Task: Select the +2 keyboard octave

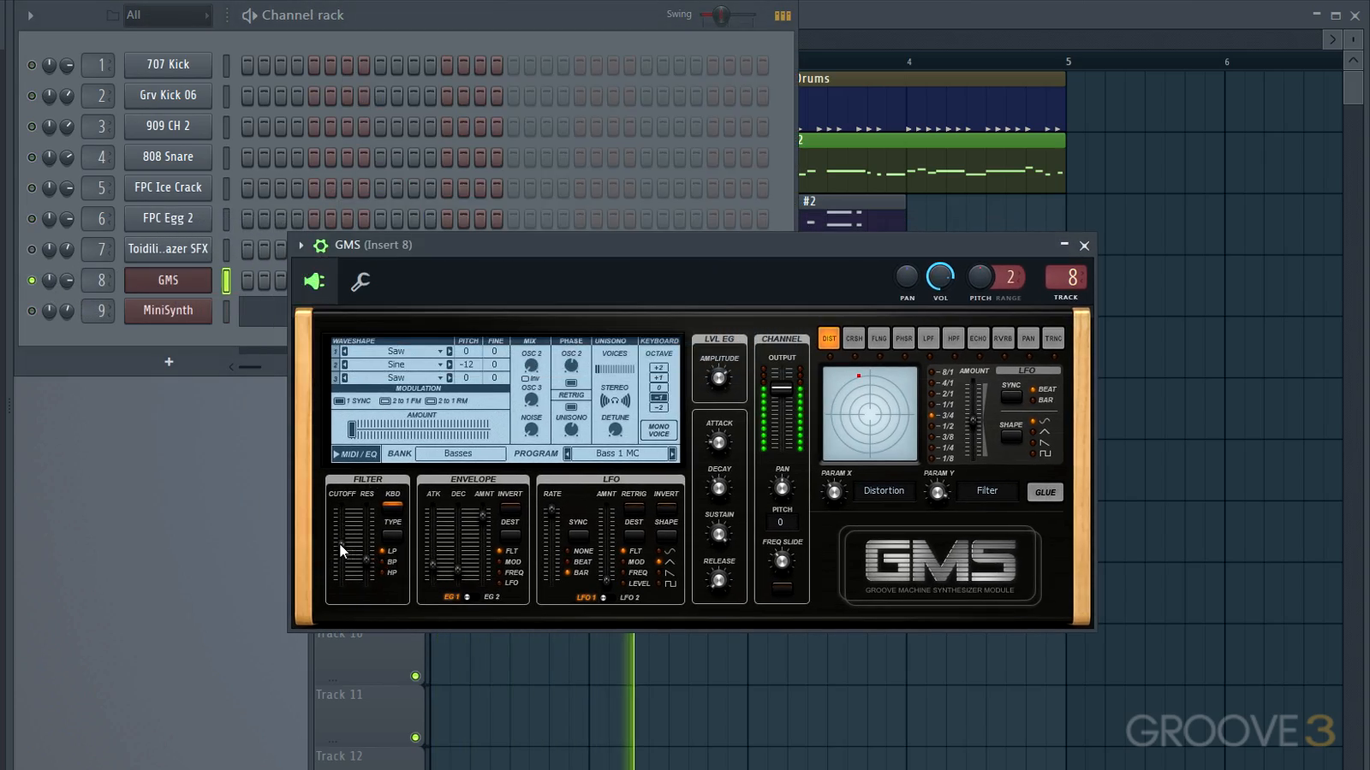Action: coord(658,368)
